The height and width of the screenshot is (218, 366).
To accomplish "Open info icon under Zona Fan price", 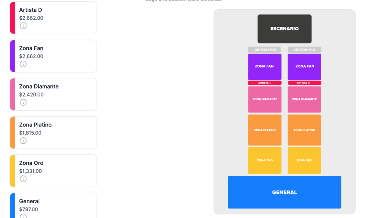I will (23, 64).
